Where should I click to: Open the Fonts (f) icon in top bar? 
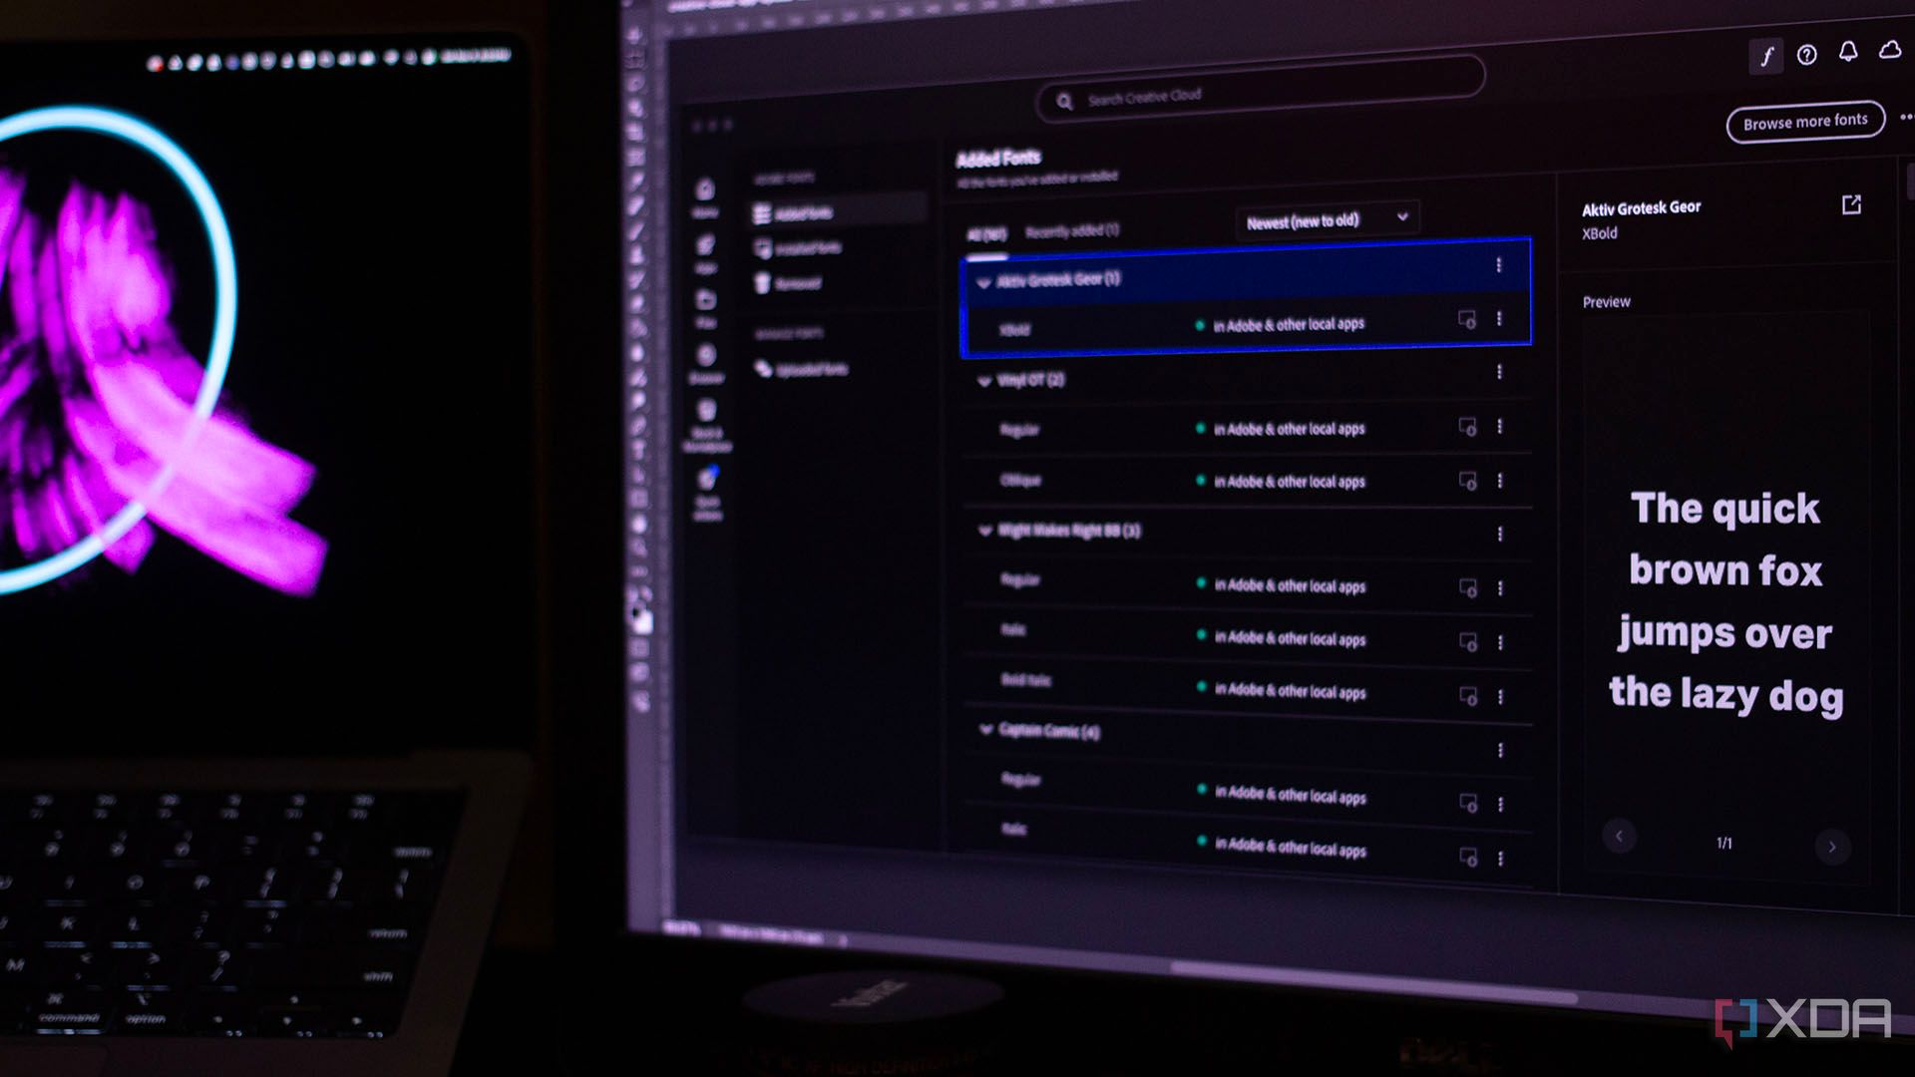pos(1766,56)
